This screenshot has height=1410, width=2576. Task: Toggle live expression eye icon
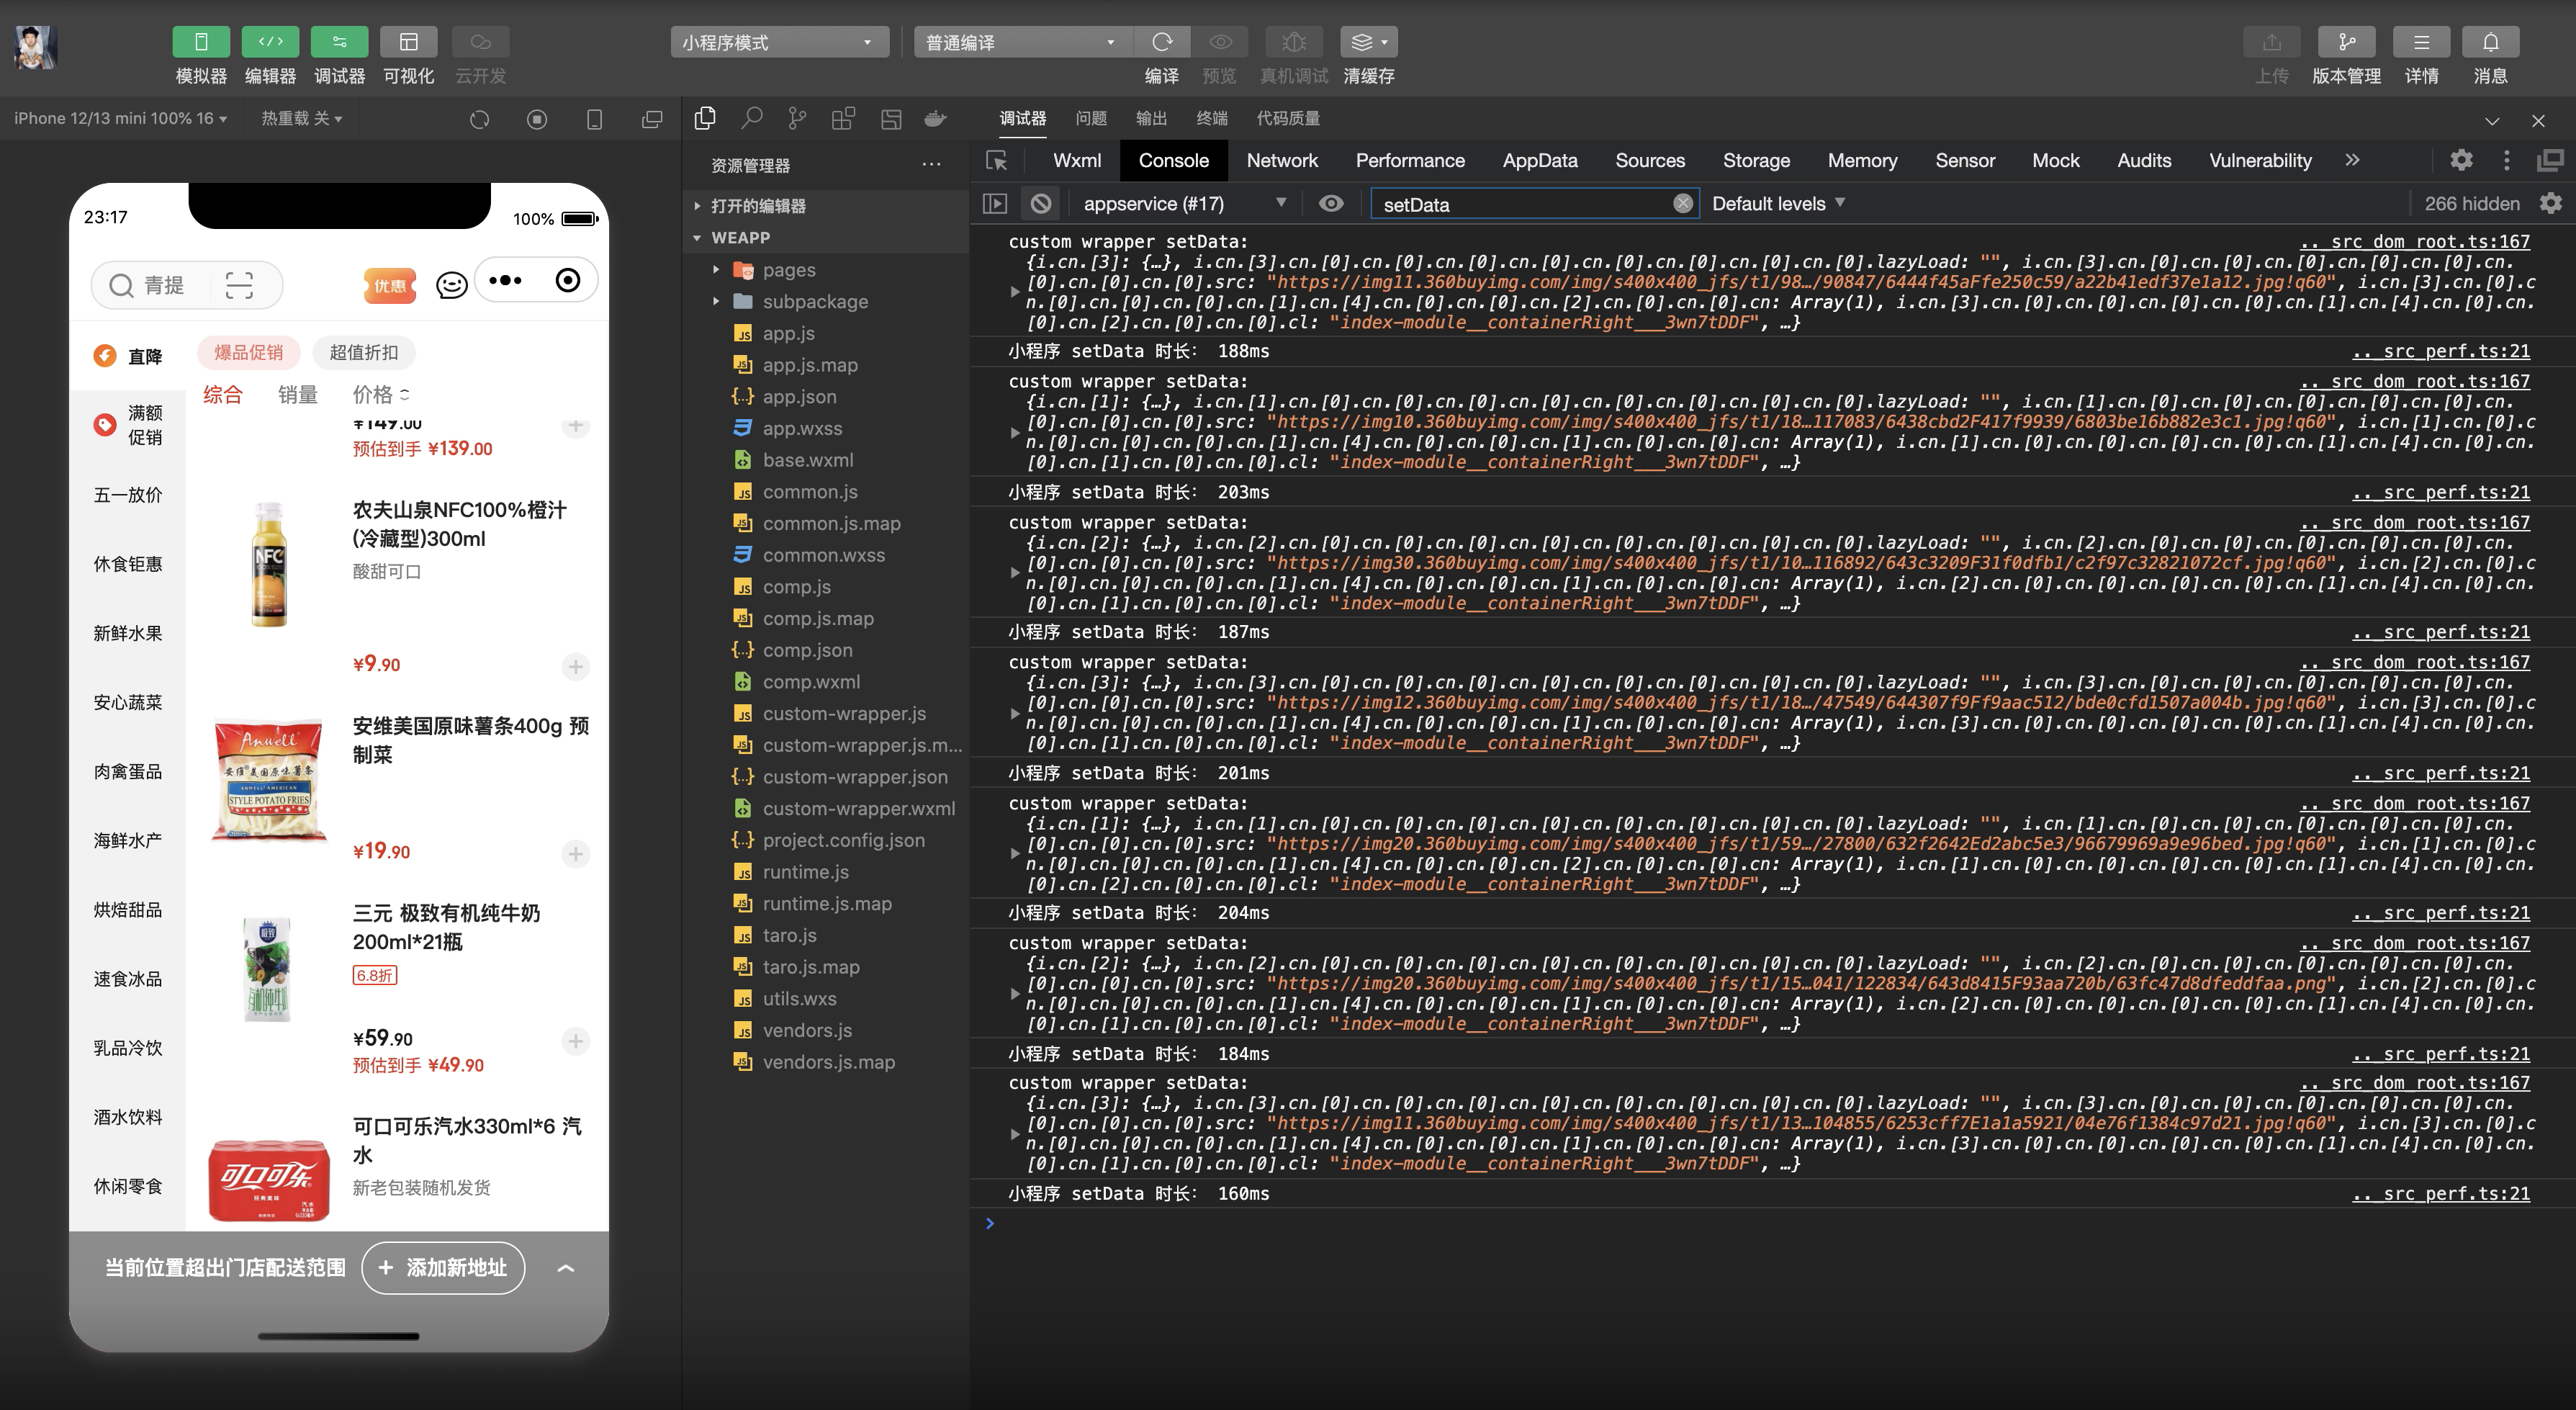1330,204
